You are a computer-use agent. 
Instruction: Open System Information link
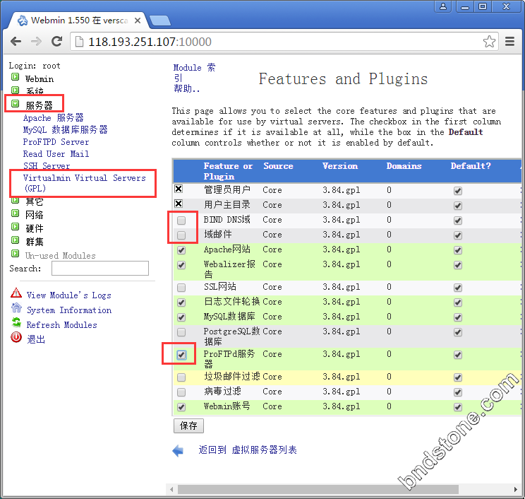(x=69, y=310)
